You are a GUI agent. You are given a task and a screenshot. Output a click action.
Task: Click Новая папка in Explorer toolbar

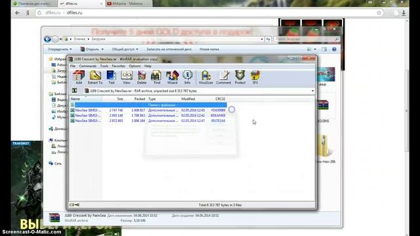coord(209,49)
